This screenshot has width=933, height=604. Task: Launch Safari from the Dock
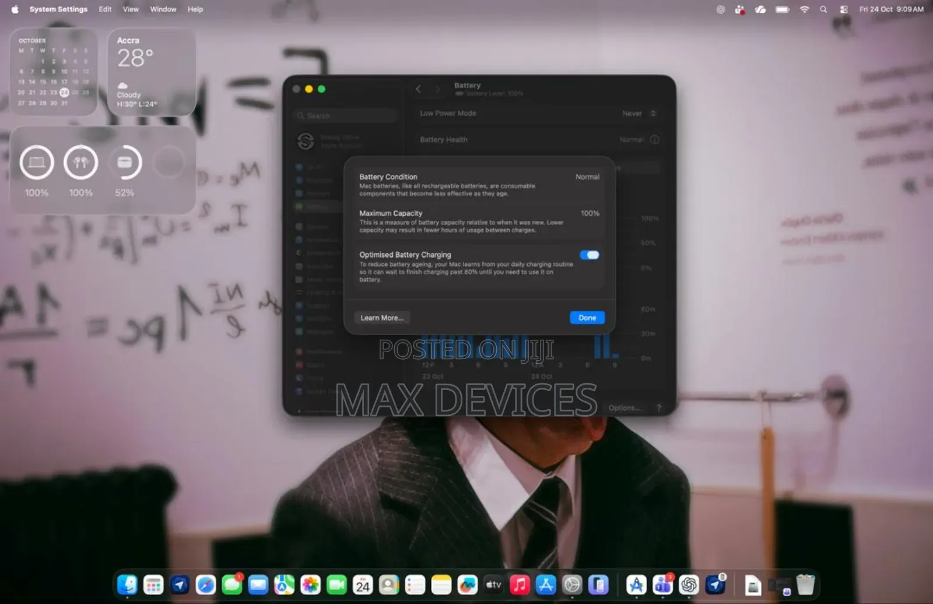pos(206,584)
